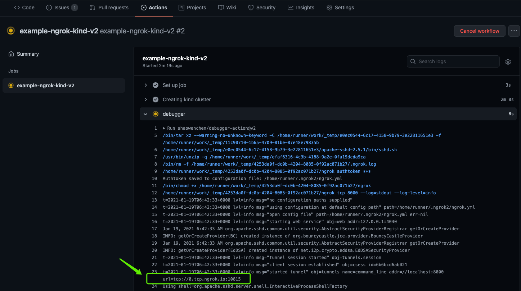Click the 'starting web service' log line
Image resolution: width=521 pixels, height=291 pixels.
click(x=280, y=222)
